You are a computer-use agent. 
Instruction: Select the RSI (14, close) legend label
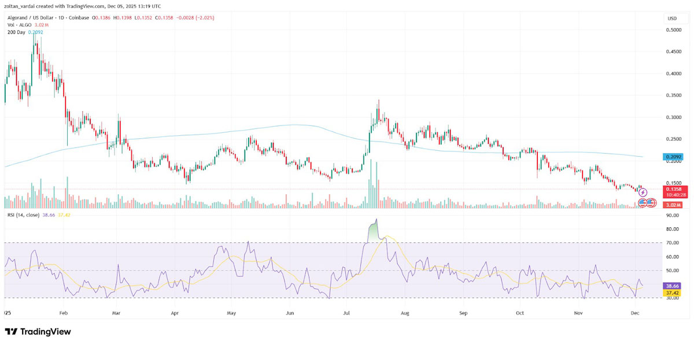pos(22,214)
